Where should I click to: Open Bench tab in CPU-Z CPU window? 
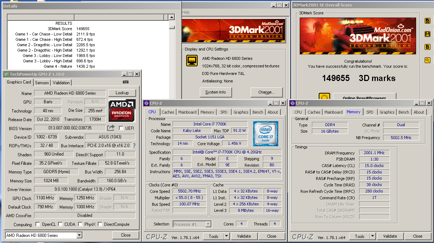coord(257,112)
